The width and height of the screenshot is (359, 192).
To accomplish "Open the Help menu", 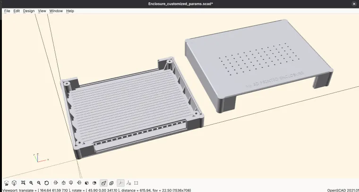I will coord(70,11).
